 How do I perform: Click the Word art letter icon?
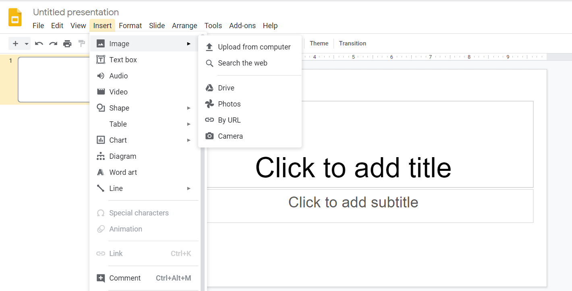(101, 172)
